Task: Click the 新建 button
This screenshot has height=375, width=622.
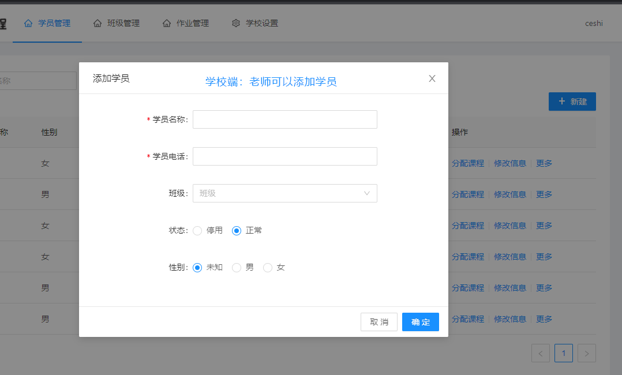Action: click(x=572, y=102)
